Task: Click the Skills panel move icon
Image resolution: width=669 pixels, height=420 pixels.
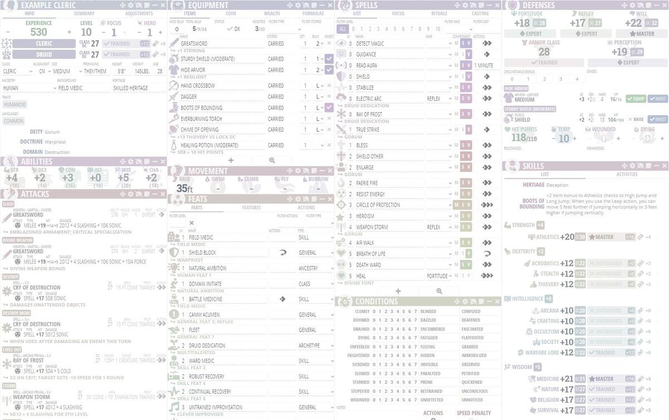Action: pos(624,165)
